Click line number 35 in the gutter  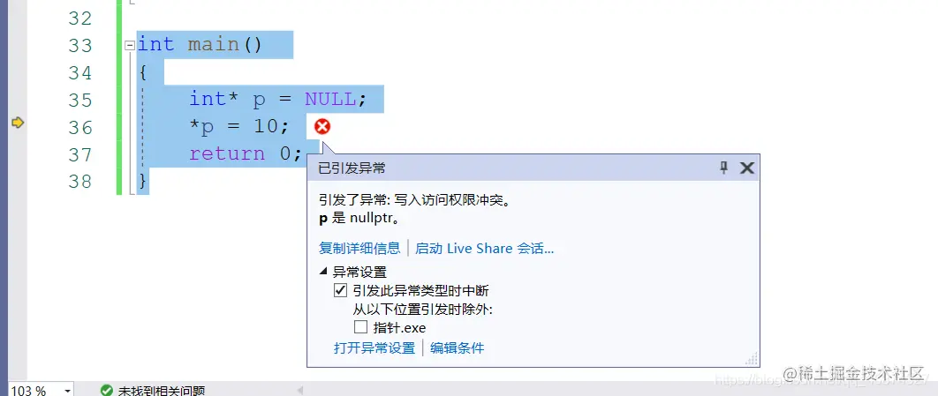80,100
